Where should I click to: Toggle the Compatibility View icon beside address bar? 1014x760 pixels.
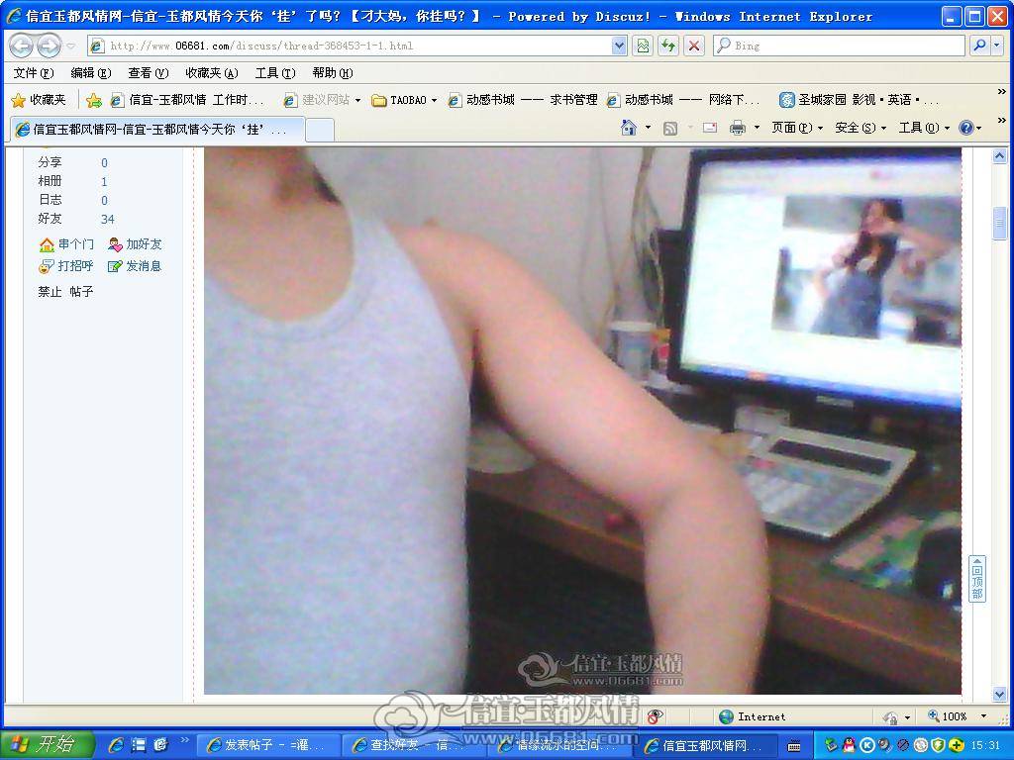tap(642, 46)
